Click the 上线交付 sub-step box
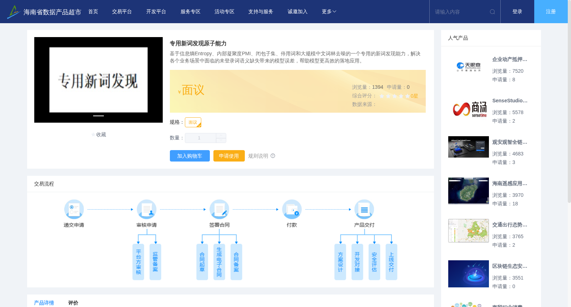The width and height of the screenshot is (571, 307). [x=391, y=262]
